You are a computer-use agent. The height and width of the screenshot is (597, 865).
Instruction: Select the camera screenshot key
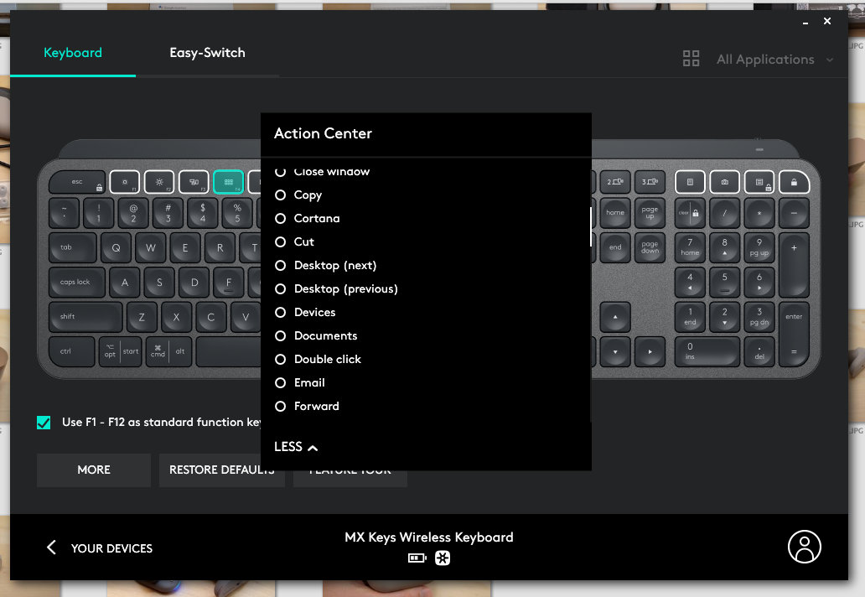(x=724, y=181)
